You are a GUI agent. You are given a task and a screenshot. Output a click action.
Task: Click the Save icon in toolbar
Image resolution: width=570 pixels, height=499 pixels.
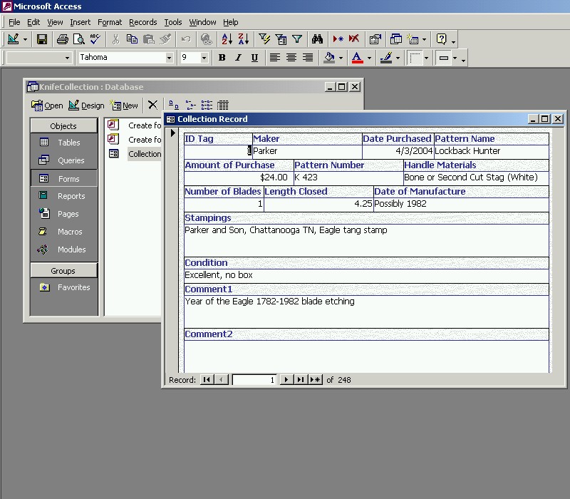[x=42, y=39]
